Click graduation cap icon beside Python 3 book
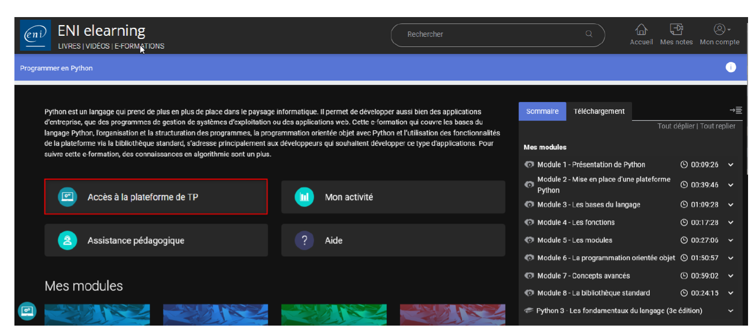The width and height of the screenshot is (755, 332). click(529, 311)
